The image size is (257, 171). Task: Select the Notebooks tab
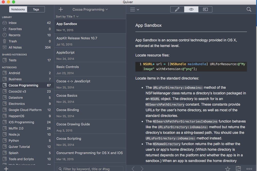(x=18, y=9)
